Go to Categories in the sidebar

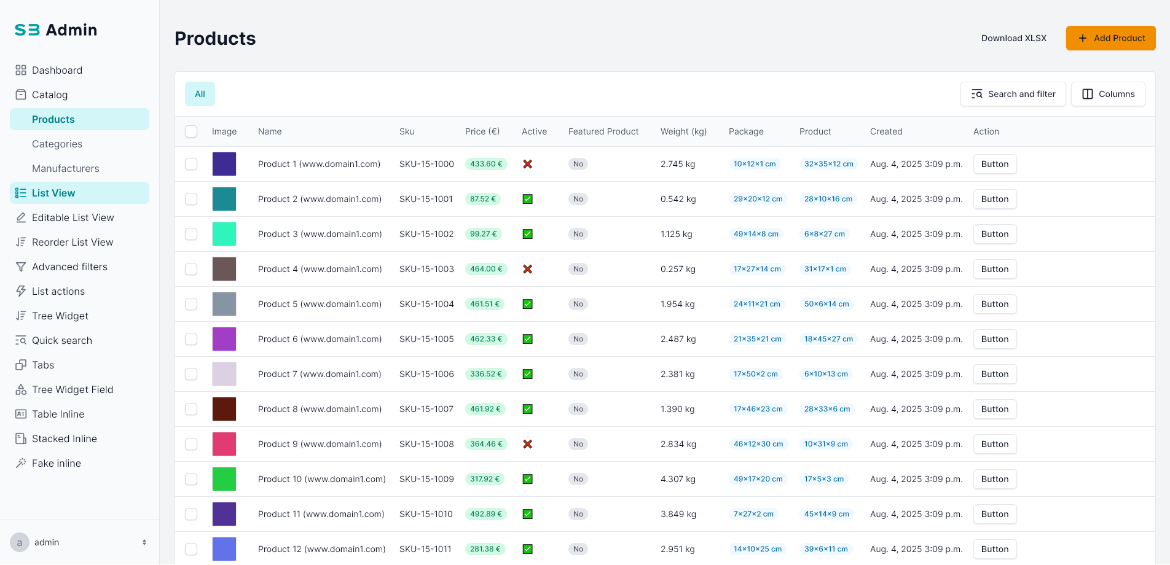(x=57, y=144)
